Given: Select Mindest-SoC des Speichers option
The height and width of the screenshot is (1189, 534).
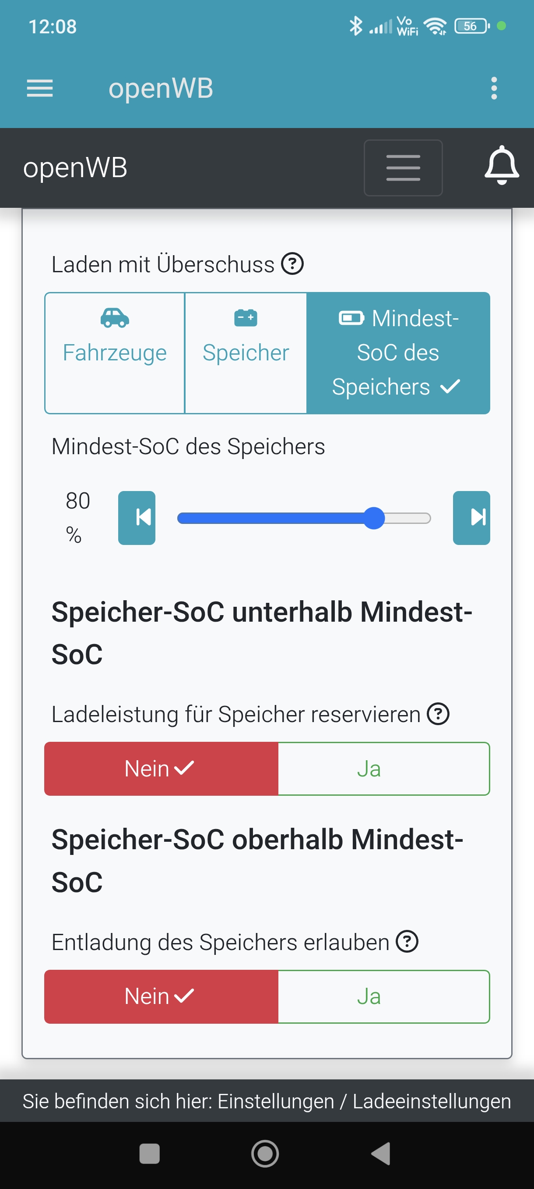Looking at the screenshot, I should (398, 352).
